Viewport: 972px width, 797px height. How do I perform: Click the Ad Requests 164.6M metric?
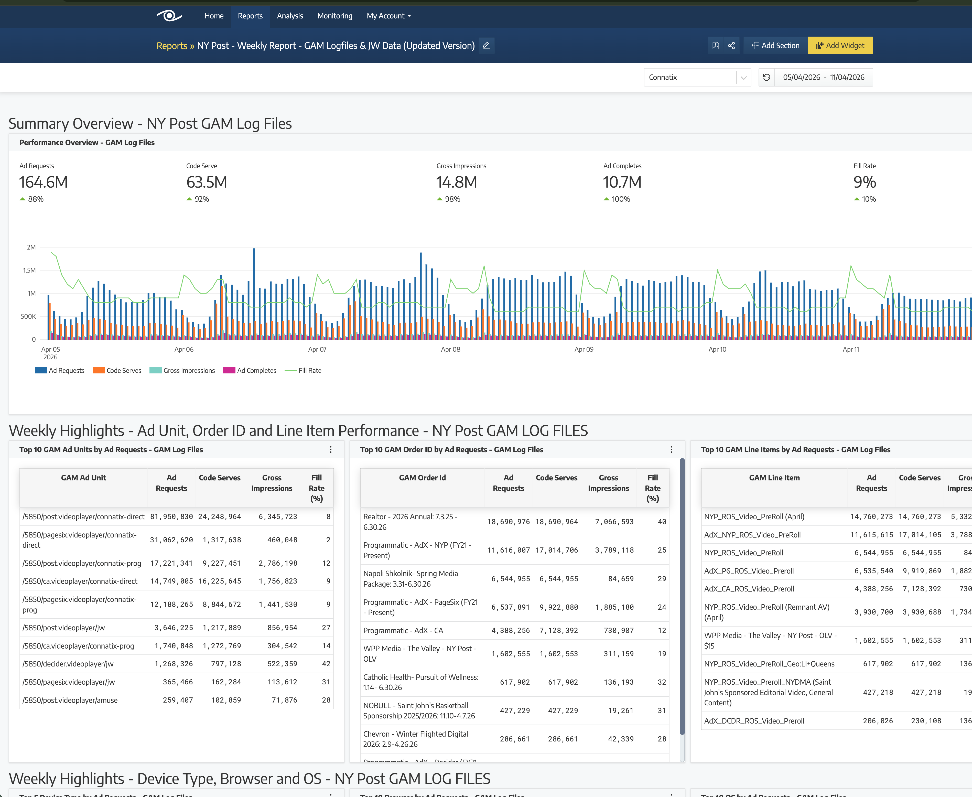pos(43,182)
